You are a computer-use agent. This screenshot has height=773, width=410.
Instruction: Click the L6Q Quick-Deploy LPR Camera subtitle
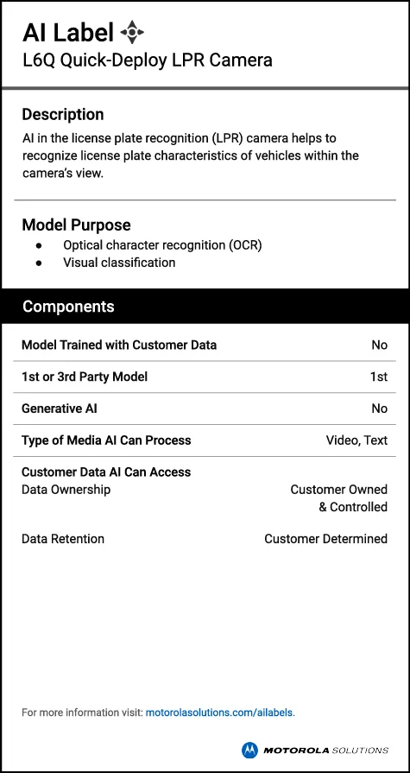pos(148,60)
